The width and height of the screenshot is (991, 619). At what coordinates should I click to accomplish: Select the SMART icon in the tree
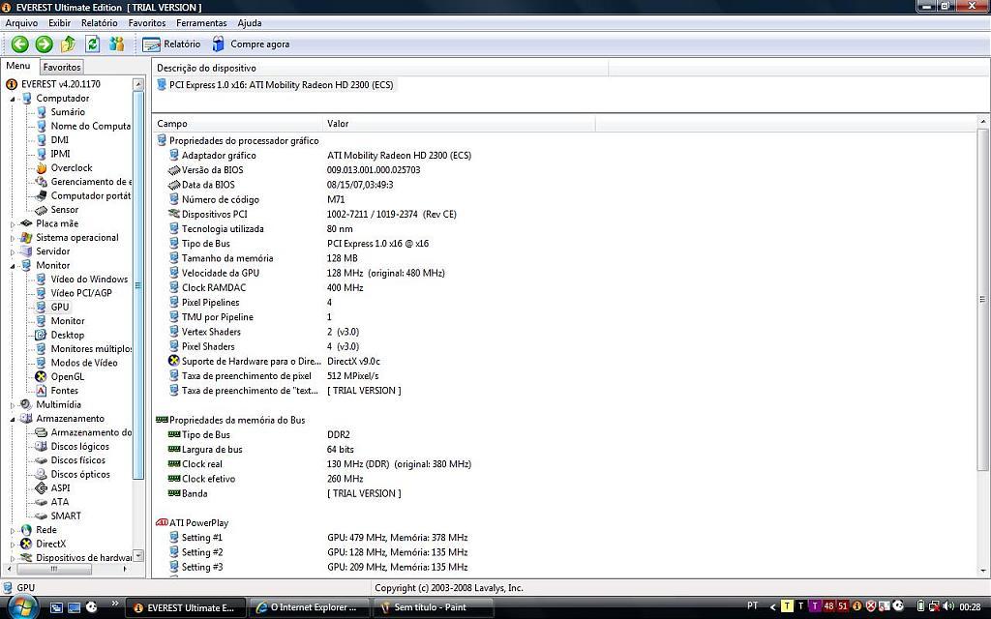click(41, 516)
